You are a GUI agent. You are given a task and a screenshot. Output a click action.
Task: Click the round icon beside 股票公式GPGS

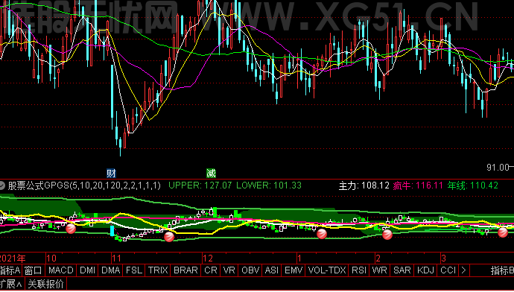(2, 185)
